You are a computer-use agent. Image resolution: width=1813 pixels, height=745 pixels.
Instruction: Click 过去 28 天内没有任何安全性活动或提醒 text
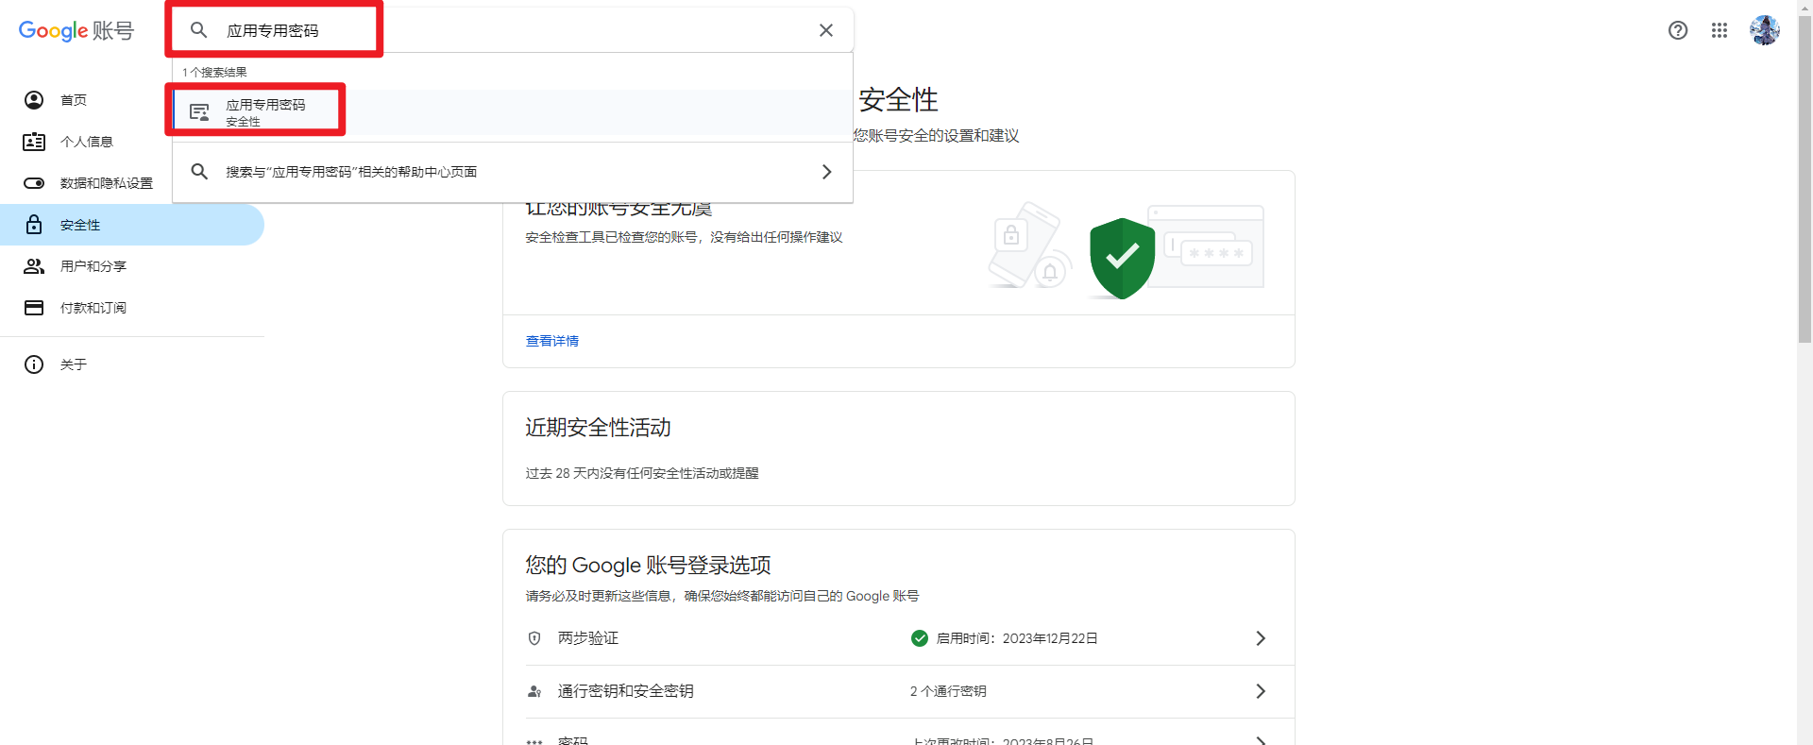coord(642,473)
